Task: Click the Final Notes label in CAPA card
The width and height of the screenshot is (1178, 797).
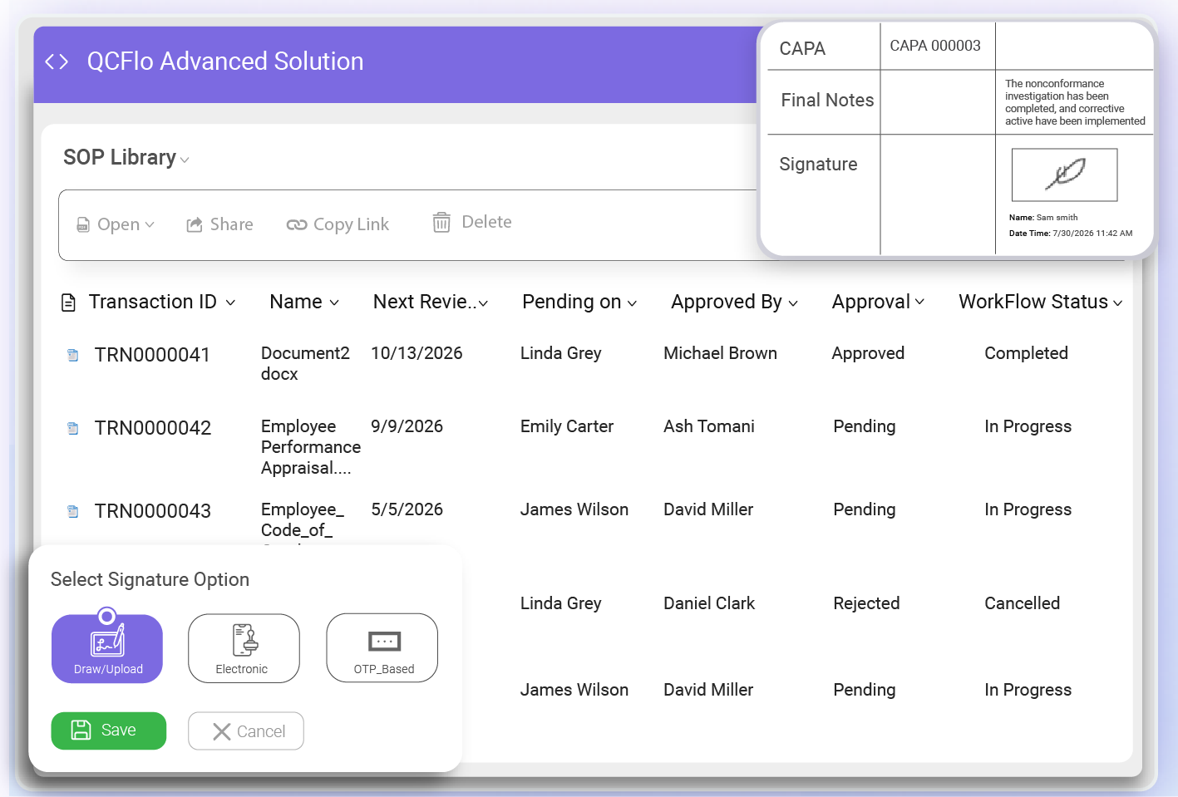Action: point(827,101)
